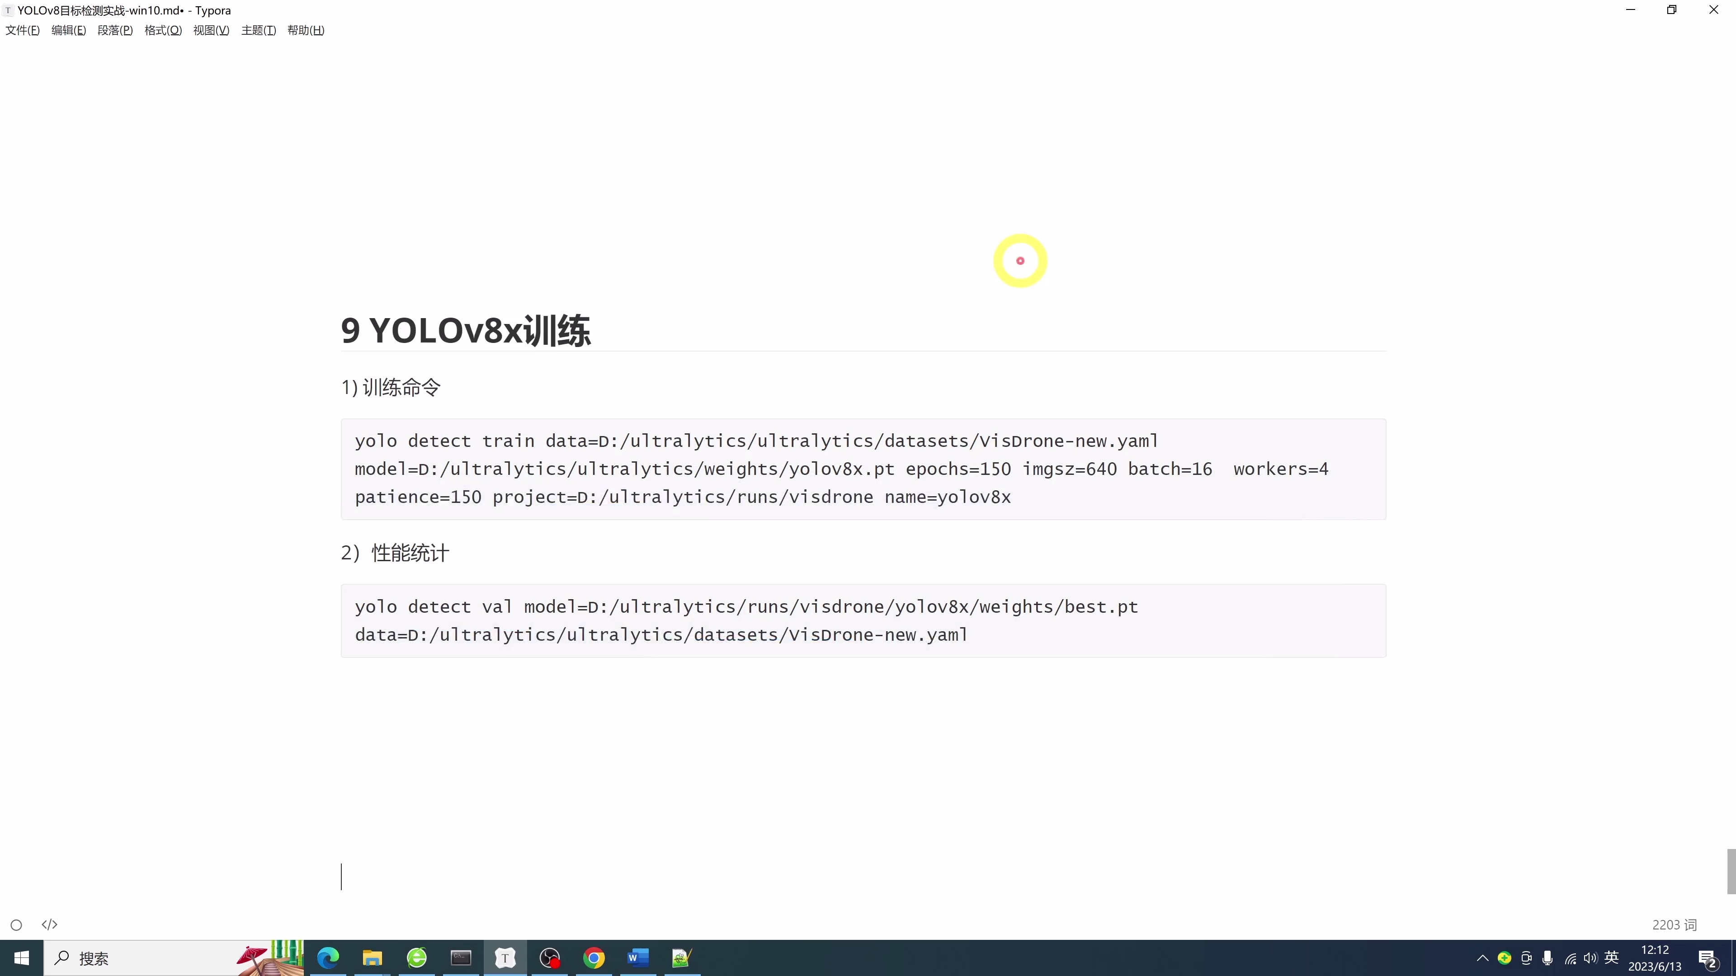The image size is (1736, 976).
Task: Switch to source code mode via </> icon
Action: 49,925
